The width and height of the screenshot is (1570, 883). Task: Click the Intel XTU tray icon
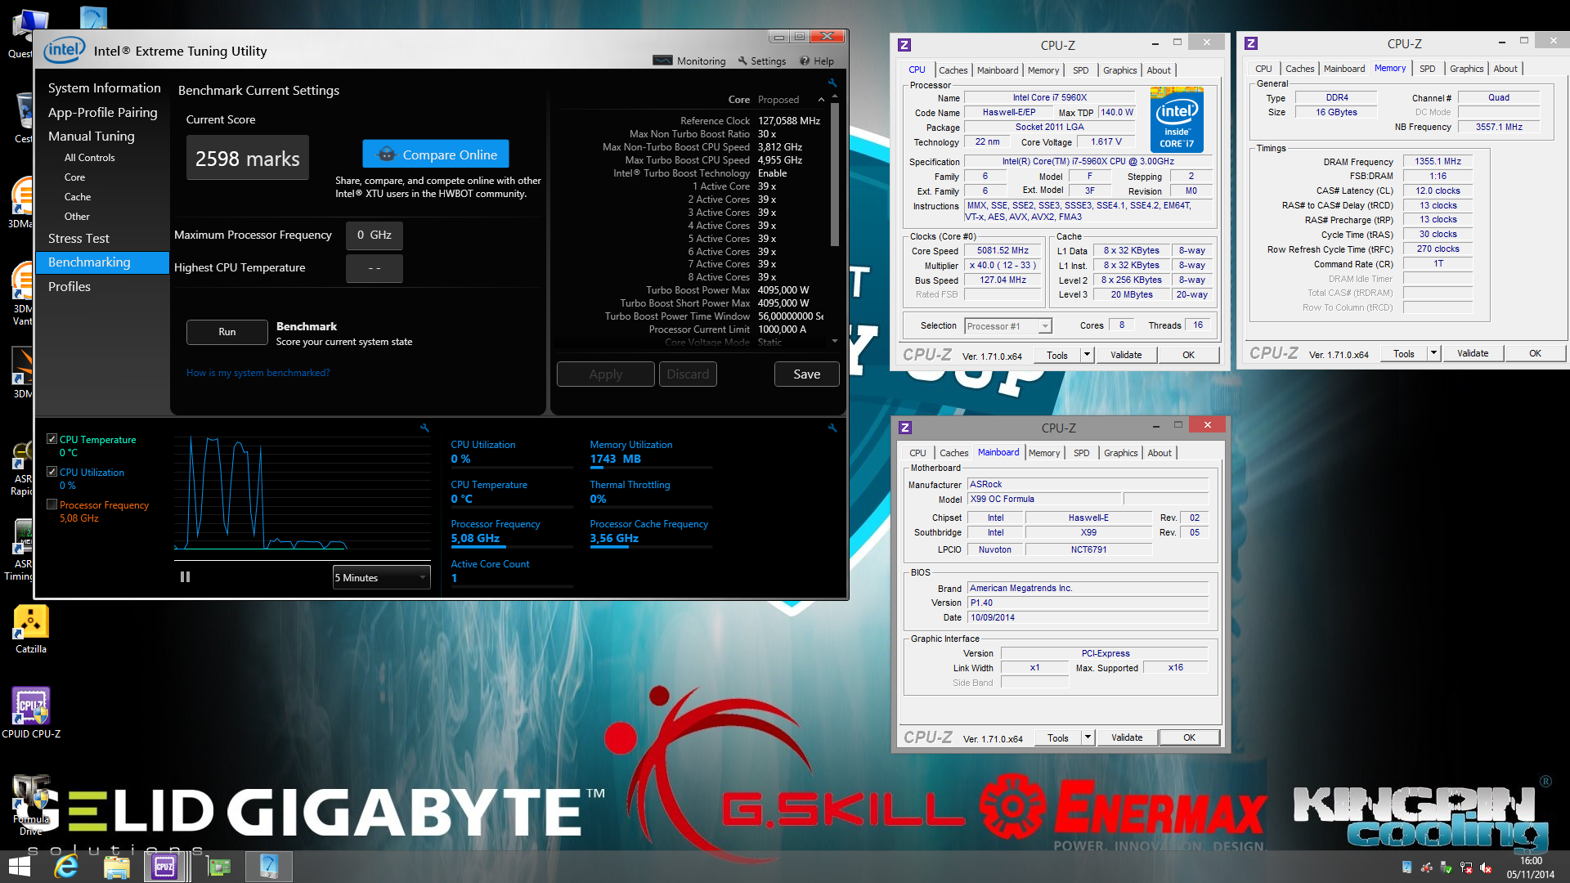pyautogui.click(x=1406, y=868)
